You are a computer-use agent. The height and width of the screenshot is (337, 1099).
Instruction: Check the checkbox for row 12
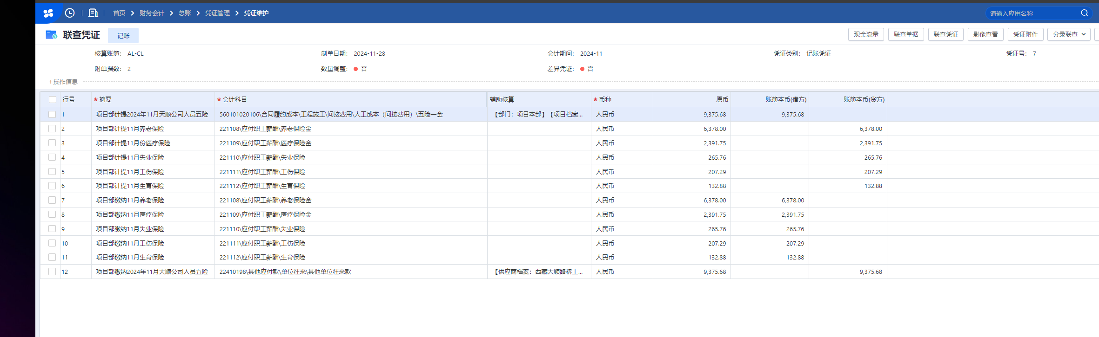coord(52,272)
